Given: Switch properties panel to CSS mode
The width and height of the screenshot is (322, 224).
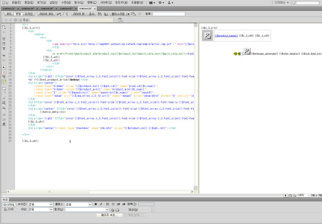Looking at the screenshot, I should point(10,210).
